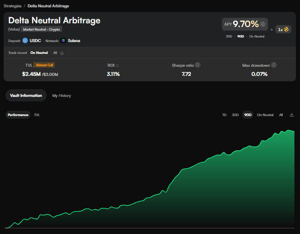Viewport: 300px width, 234px height.
Task: Switch APY period to 30D
Action: 229,37
